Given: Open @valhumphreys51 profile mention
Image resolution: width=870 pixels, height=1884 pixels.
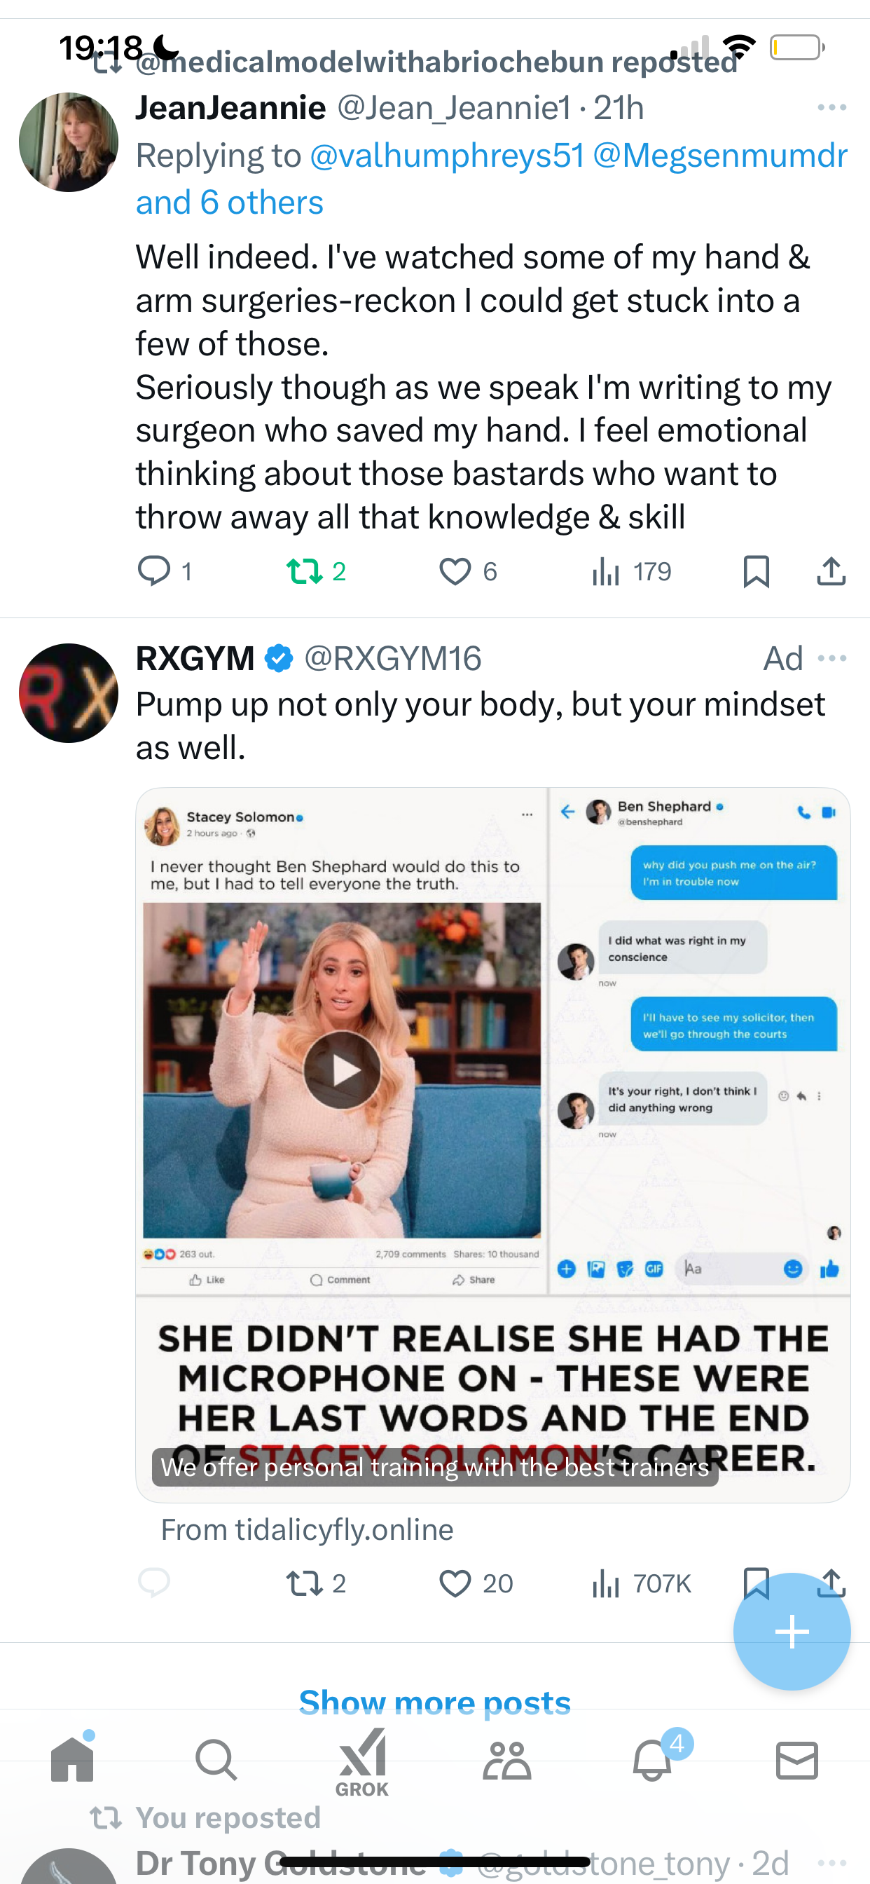Looking at the screenshot, I should (448, 156).
